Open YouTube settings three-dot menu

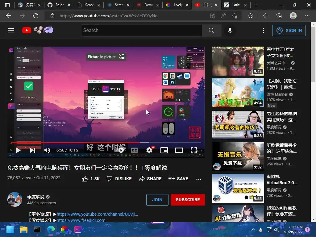tap(264, 31)
